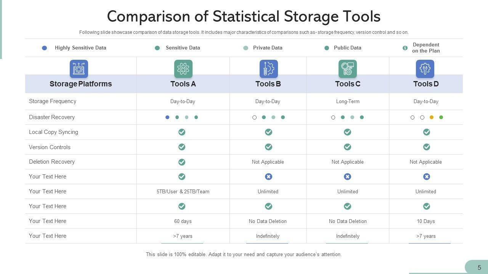
Task: Click the Dependent on the Plan dollar icon
Action: (x=405, y=48)
